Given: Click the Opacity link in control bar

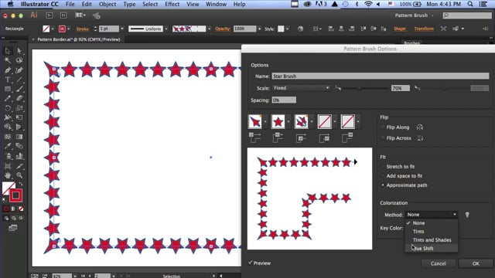Looking at the screenshot, I should pyautogui.click(x=223, y=29).
